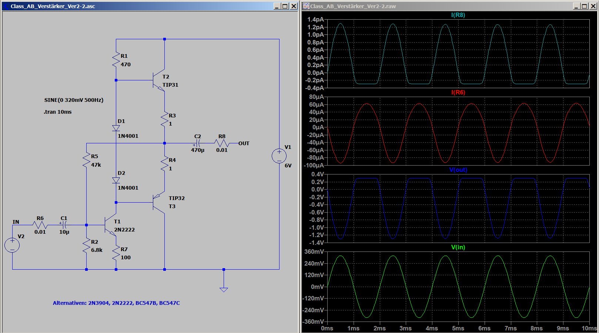Screen dimensions: 599x333
Task: Select resistor R6 symbol near IN
Action: tap(40, 225)
